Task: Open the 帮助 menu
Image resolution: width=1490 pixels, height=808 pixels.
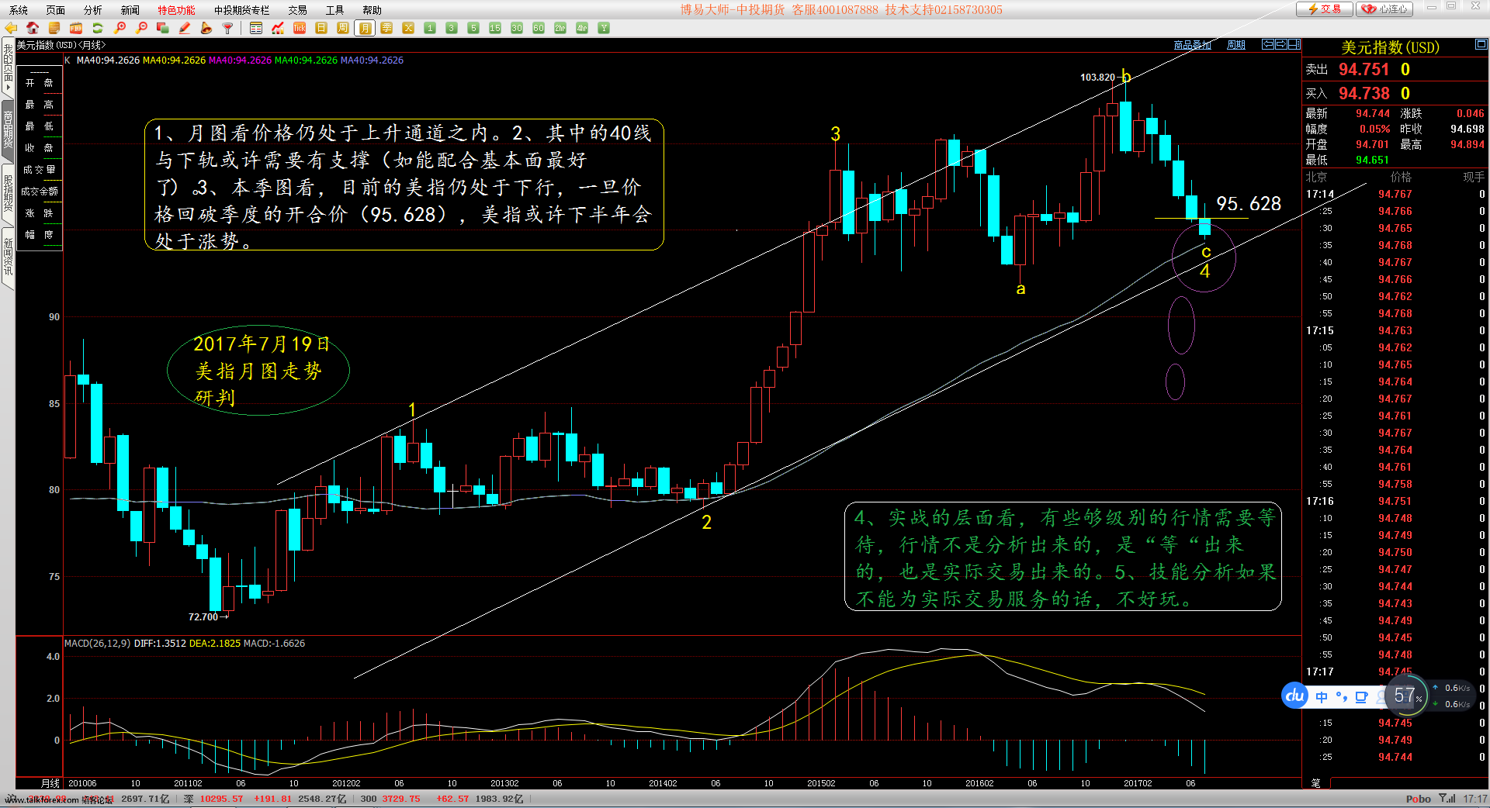Action: point(372,10)
